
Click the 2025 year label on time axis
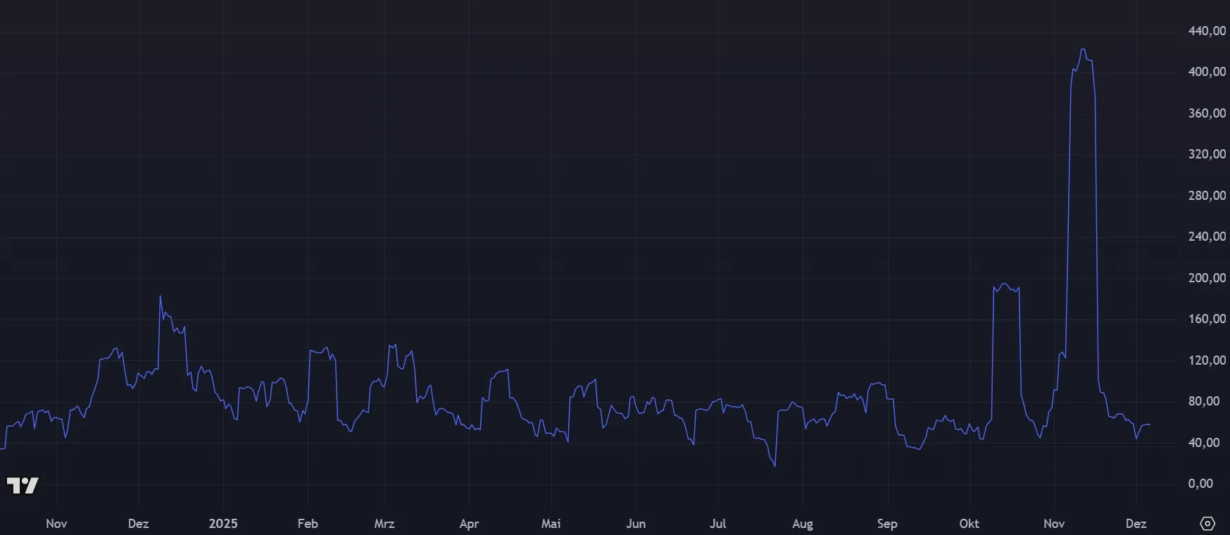pyautogui.click(x=223, y=524)
